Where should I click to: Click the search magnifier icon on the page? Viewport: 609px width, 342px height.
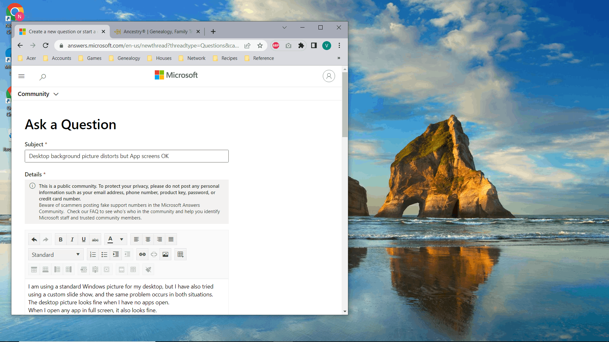(43, 77)
